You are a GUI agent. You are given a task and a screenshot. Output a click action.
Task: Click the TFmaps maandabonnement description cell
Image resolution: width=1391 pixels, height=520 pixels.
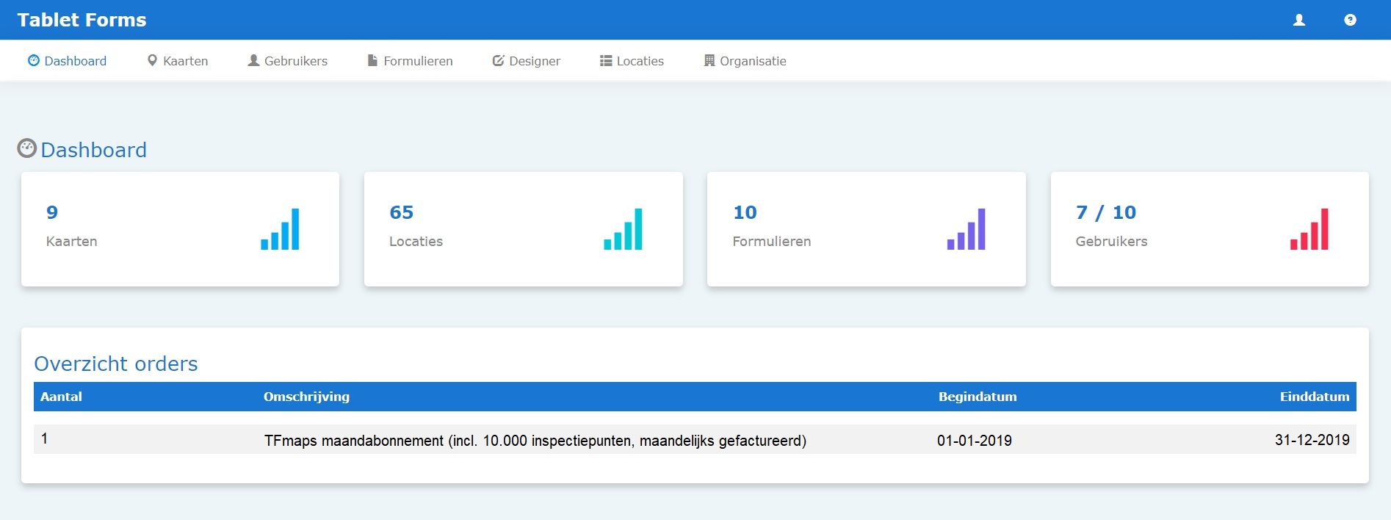(535, 441)
